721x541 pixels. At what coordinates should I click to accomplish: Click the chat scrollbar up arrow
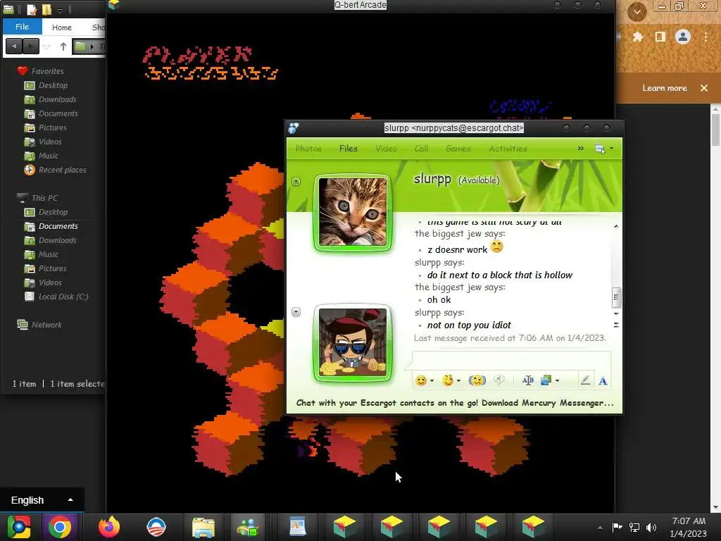(616, 226)
